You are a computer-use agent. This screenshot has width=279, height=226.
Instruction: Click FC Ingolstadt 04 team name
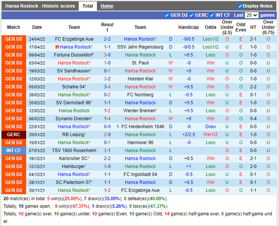pos(140,174)
